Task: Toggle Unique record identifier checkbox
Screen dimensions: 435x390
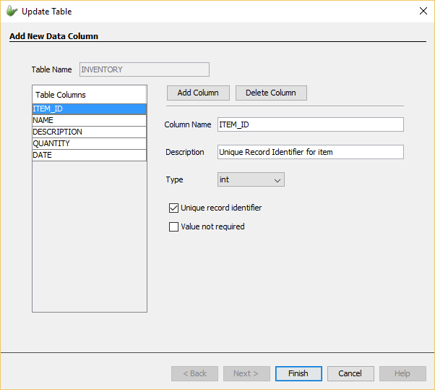Action: (x=173, y=208)
